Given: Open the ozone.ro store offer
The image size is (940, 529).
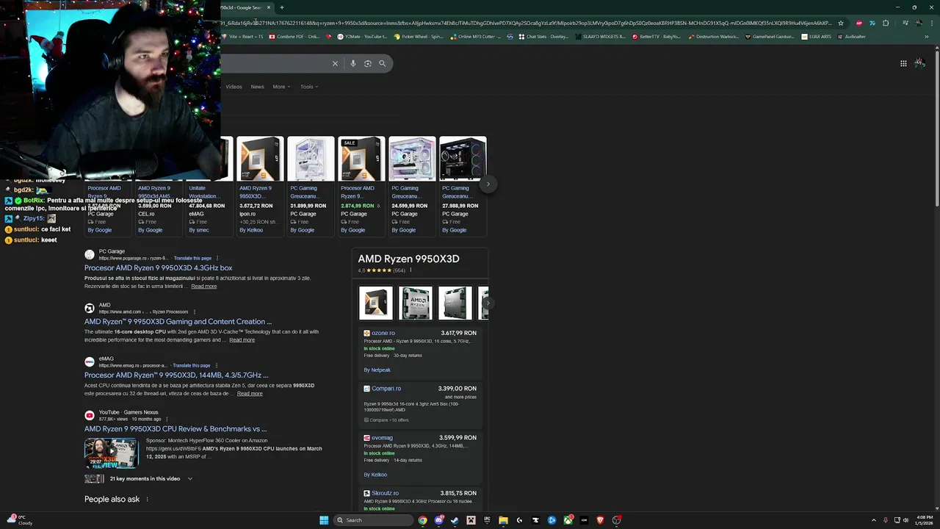Looking at the screenshot, I should (420, 351).
